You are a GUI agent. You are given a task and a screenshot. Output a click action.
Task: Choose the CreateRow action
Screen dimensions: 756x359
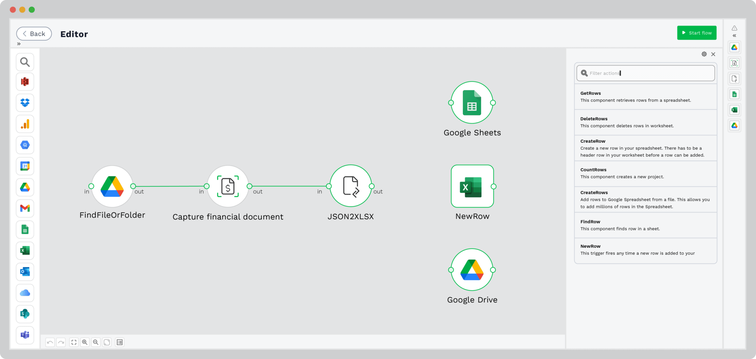(x=645, y=148)
